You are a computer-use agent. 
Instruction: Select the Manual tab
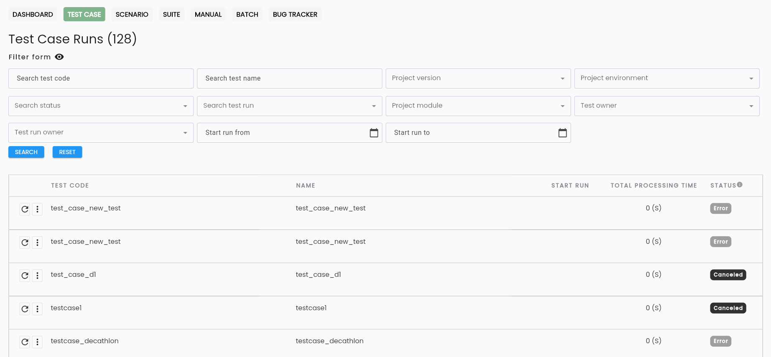coord(208,14)
